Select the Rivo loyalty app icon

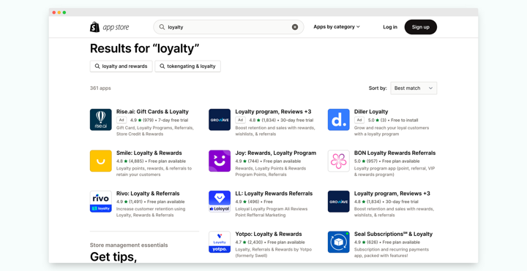pos(101,202)
